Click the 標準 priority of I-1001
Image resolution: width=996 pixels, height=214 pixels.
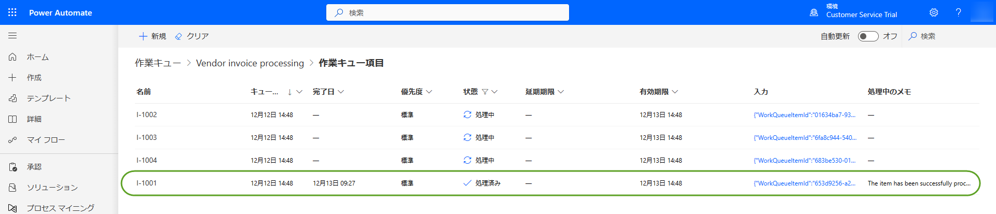click(407, 183)
